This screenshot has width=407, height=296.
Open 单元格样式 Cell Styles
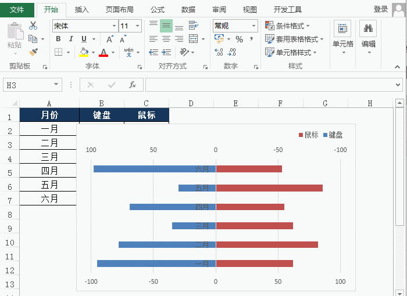pyautogui.click(x=291, y=52)
